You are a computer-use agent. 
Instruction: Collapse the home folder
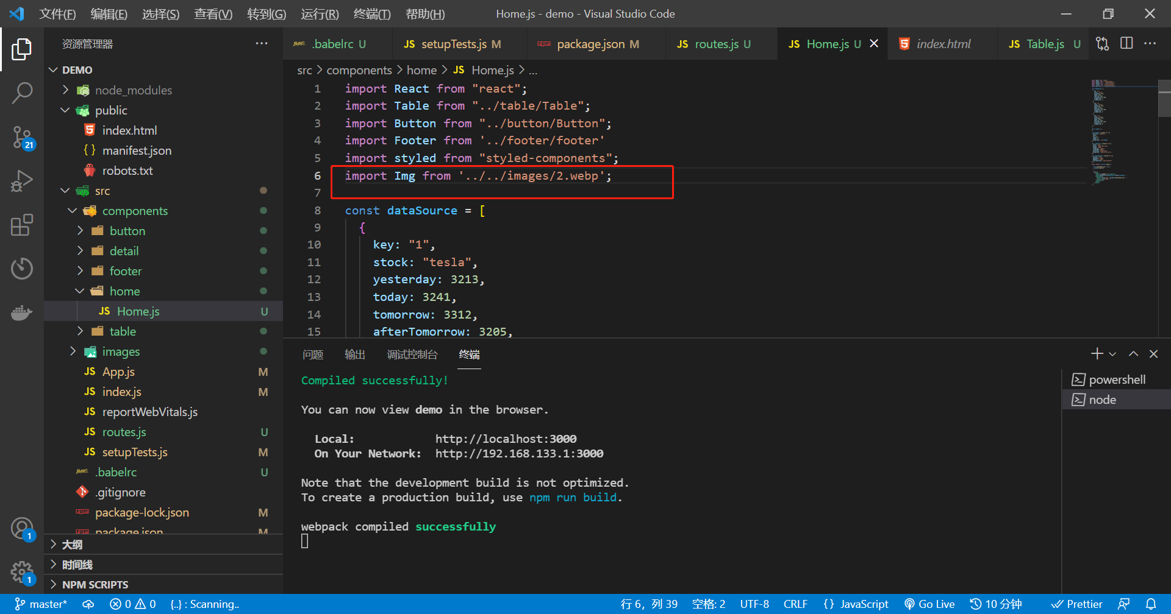coord(80,291)
